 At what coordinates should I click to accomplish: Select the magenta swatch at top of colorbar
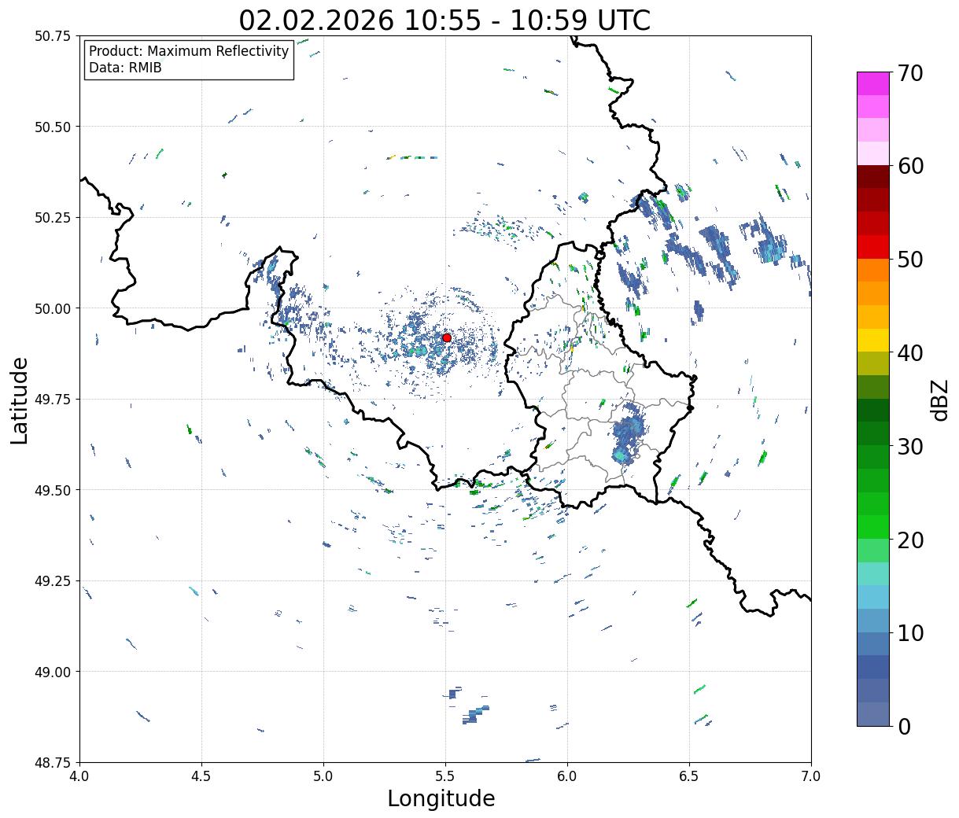click(x=873, y=83)
